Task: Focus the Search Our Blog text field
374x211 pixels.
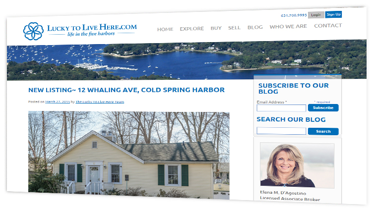Action: click(281, 131)
